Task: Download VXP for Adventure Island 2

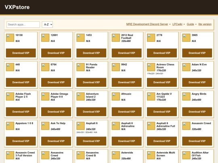Action: 91,112
